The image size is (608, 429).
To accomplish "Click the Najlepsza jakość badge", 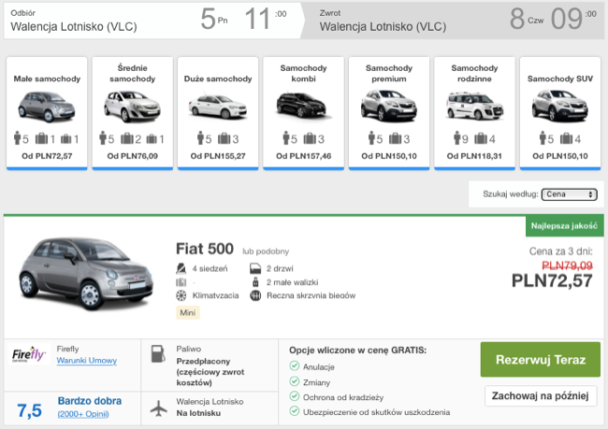I will coord(565,225).
